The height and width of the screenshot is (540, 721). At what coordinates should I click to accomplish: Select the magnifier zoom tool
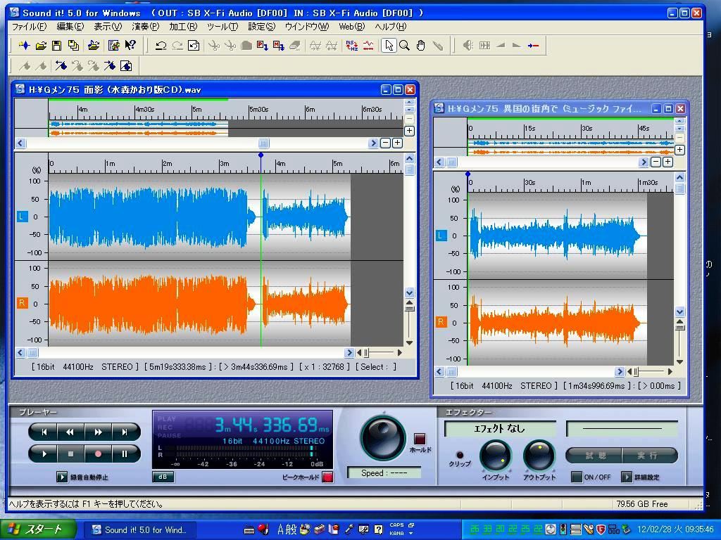(x=405, y=46)
